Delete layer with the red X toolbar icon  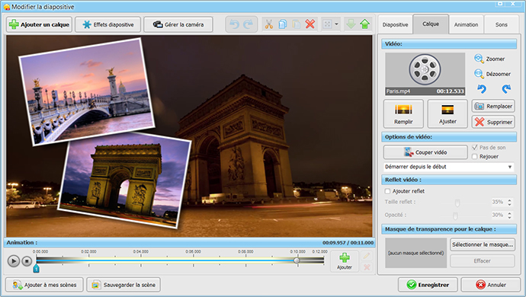[310, 24]
